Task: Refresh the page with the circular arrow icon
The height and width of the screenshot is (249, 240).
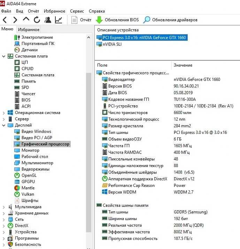Action: click(37, 20)
